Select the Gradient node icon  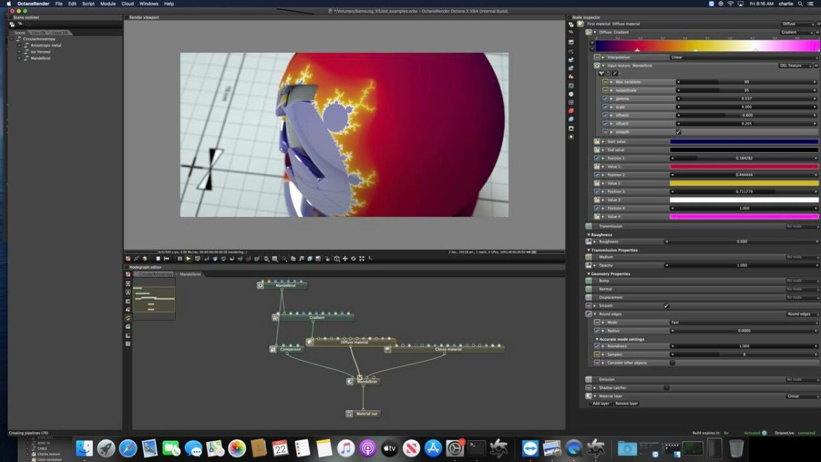(x=276, y=318)
